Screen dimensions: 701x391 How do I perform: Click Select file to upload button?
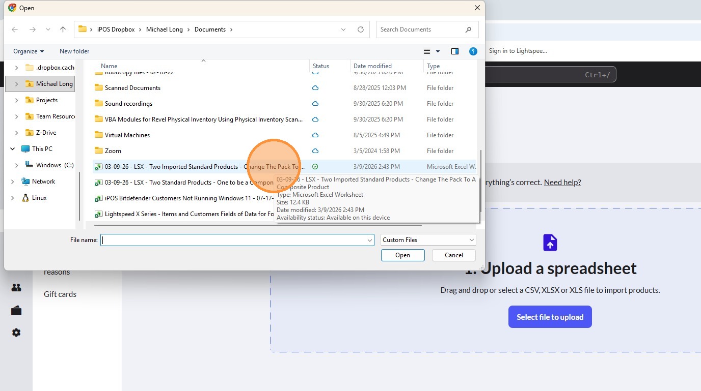tap(550, 317)
